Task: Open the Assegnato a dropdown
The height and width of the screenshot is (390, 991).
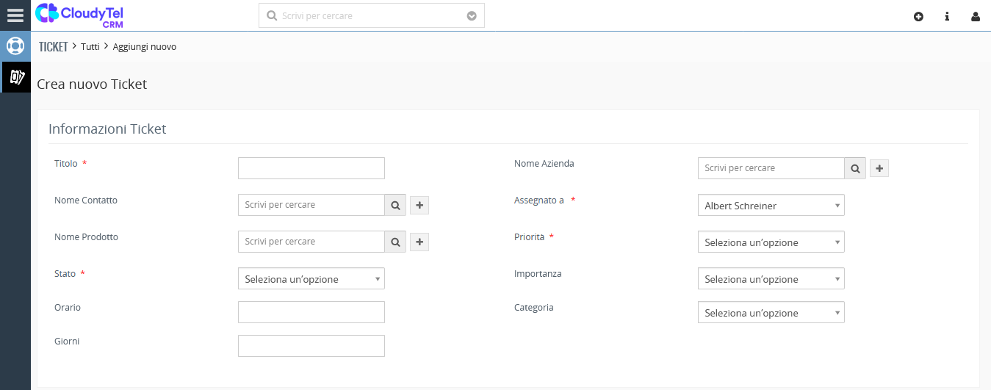Action: click(x=771, y=206)
